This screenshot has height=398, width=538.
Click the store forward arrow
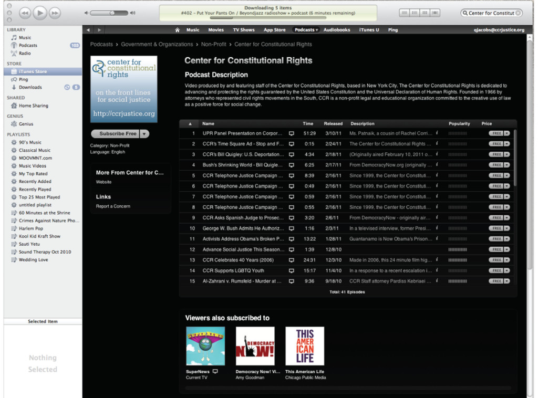(x=99, y=30)
